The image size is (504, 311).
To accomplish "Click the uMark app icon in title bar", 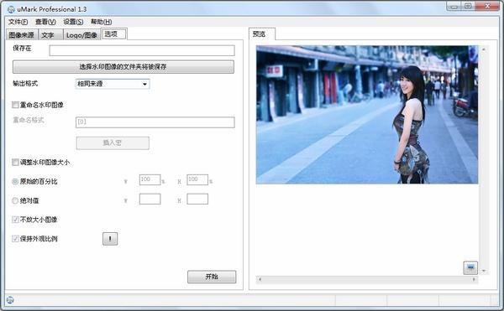I will click(11, 9).
